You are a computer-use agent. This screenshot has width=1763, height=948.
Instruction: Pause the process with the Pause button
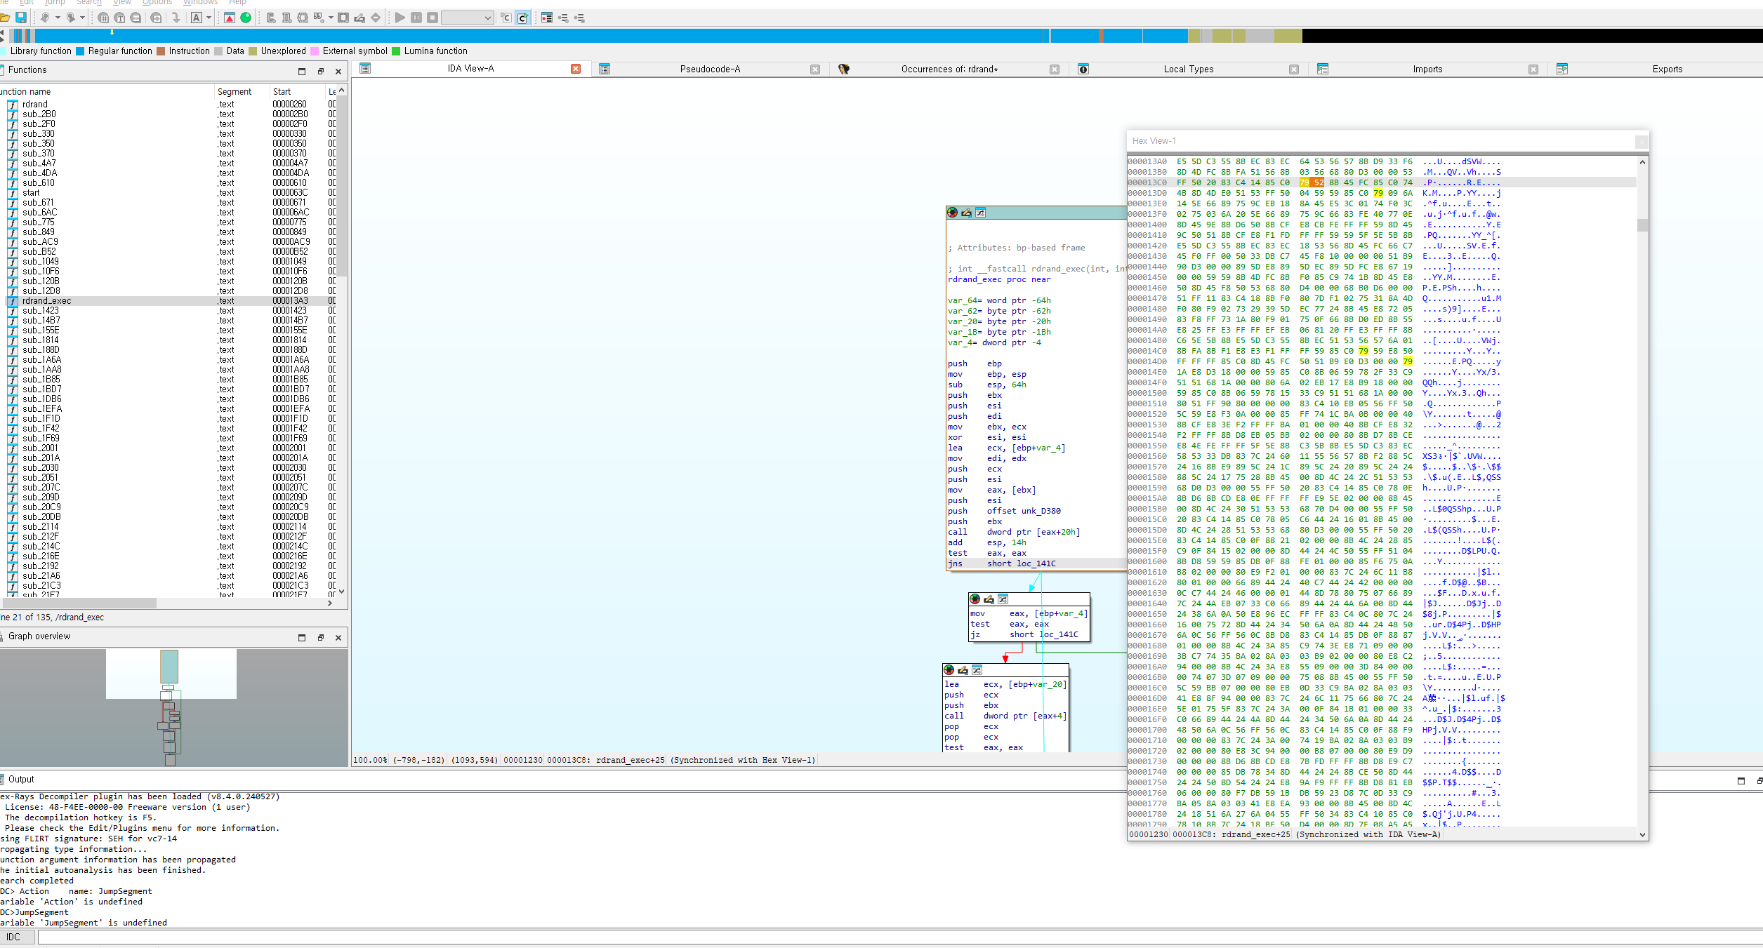pyautogui.click(x=416, y=18)
